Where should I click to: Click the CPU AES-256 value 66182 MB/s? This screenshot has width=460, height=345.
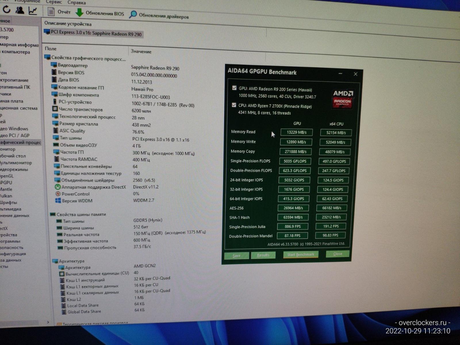coord(332,208)
